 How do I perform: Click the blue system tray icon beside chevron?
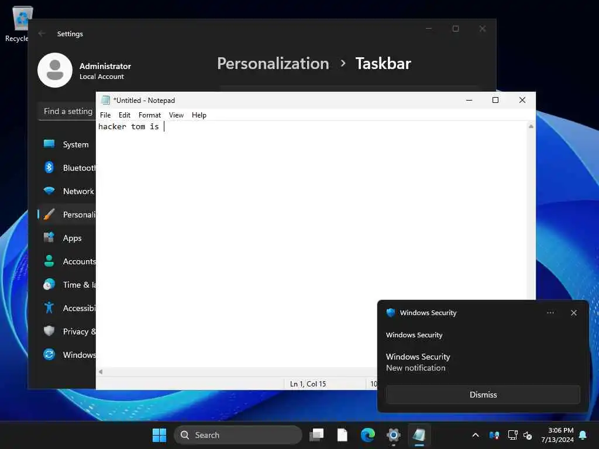(494, 435)
